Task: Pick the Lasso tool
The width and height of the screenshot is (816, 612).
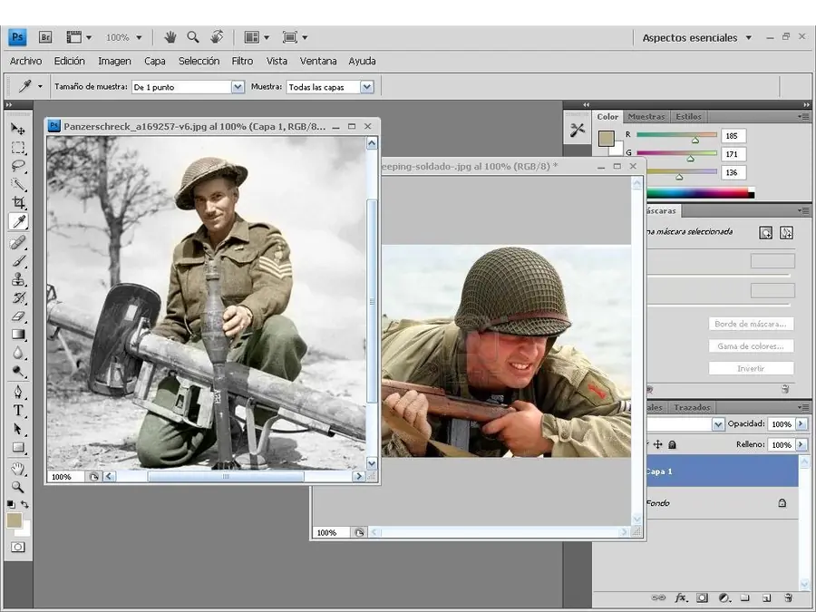Action: 18,165
